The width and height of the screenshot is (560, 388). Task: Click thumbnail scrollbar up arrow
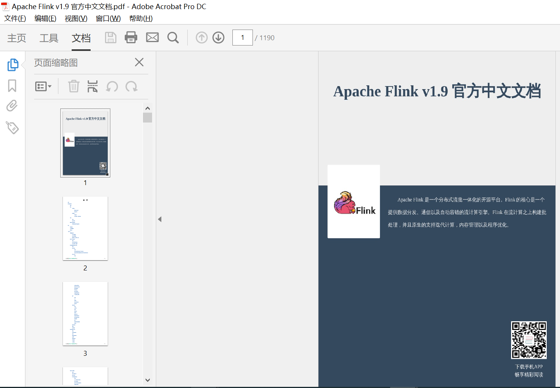tap(147, 108)
